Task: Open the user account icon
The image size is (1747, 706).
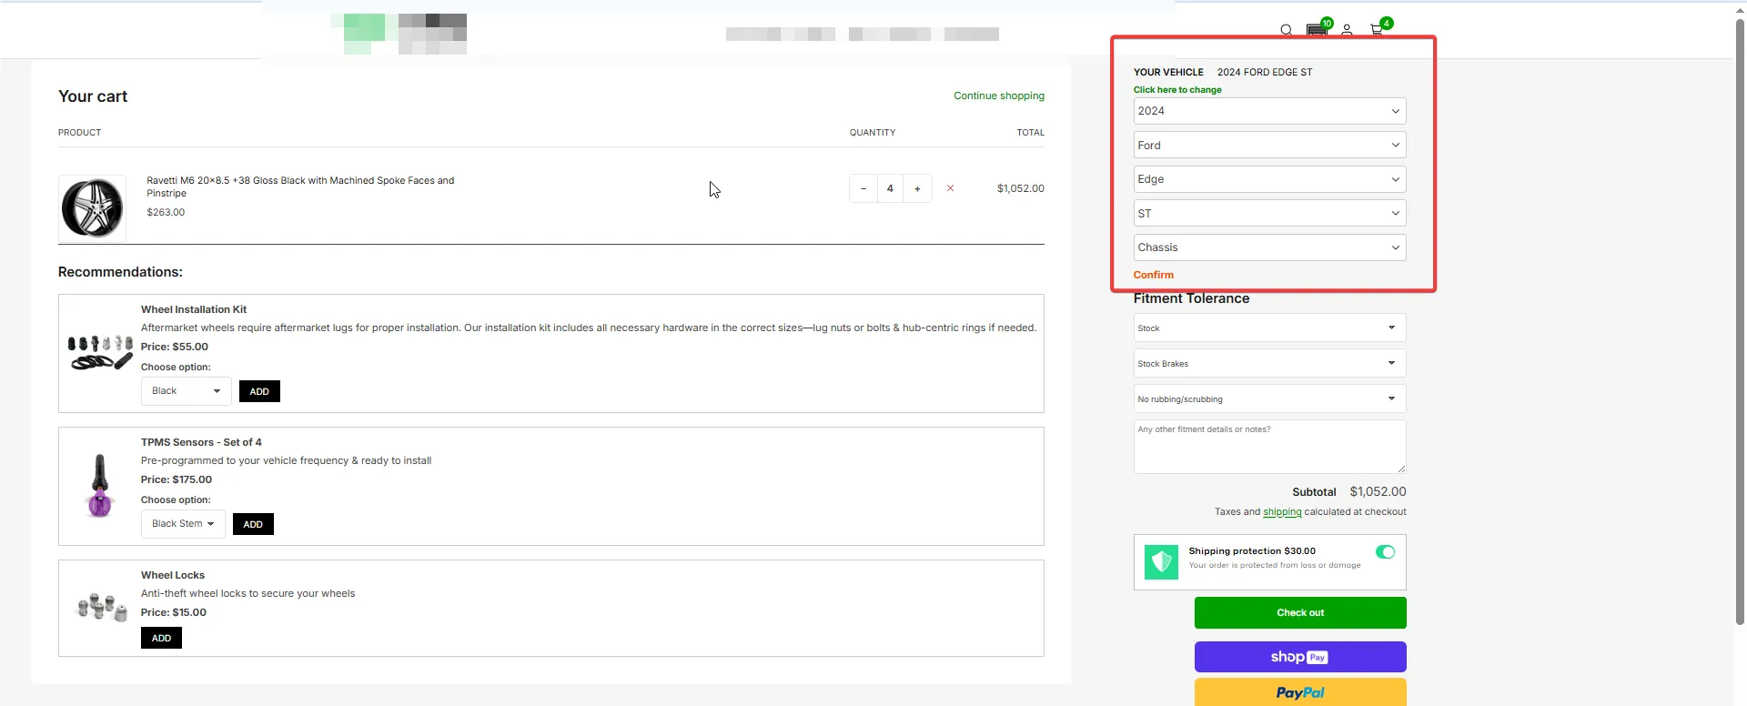Action: [x=1347, y=30]
